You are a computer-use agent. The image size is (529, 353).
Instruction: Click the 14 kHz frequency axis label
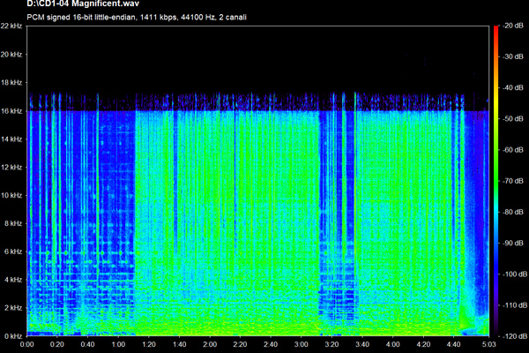pyautogui.click(x=11, y=139)
